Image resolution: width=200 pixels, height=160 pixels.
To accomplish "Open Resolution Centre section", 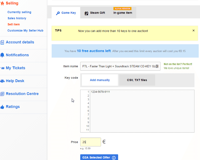I will point(22,94).
